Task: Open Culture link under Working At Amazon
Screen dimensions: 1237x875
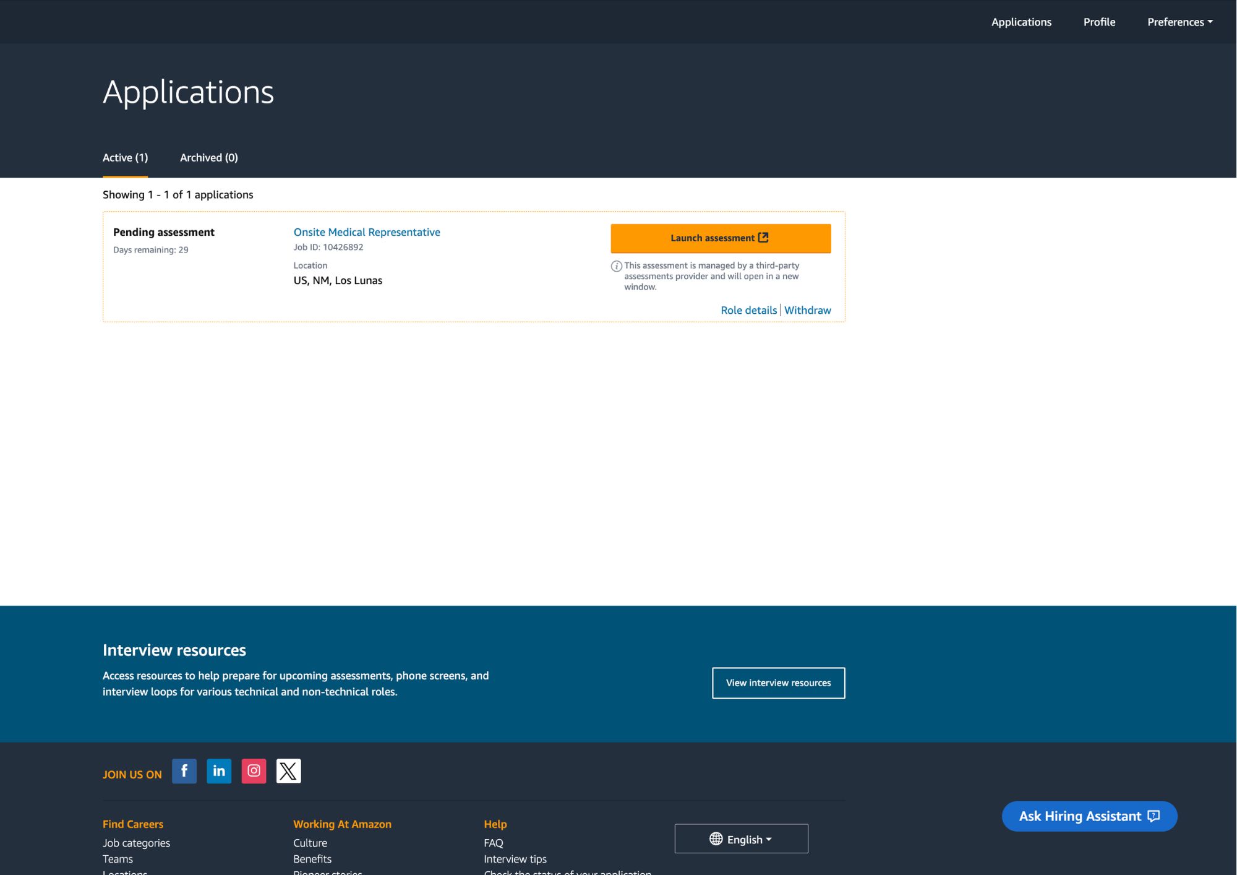Action: 310,843
